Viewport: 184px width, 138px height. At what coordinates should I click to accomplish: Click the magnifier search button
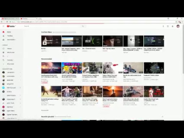tap(83, 26)
